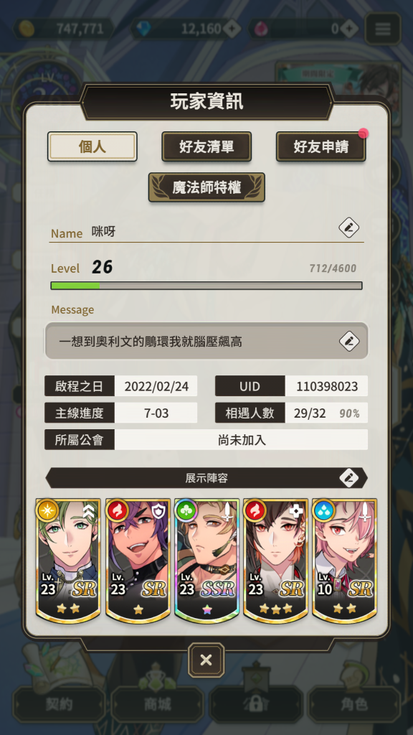Image resolution: width=413 pixels, height=735 pixels.
Task: Select the green-haired SR character card
Action: click(x=68, y=561)
